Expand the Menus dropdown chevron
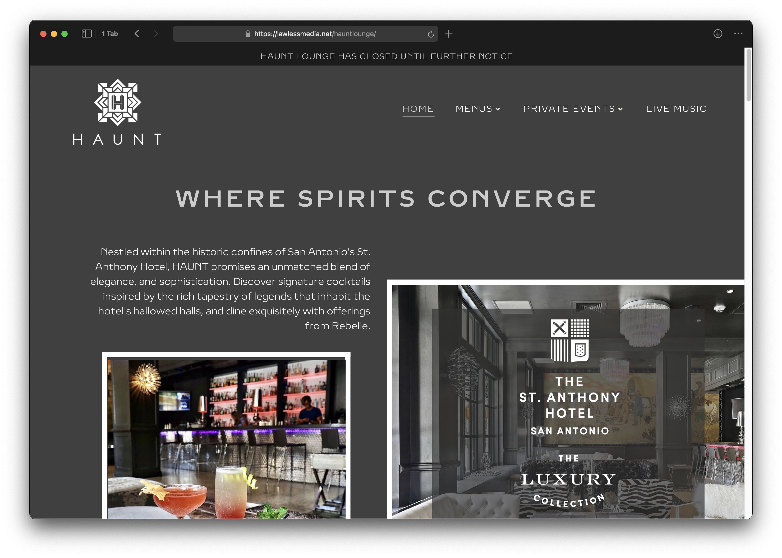Screen dimensions: 782x558 pos(498,109)
